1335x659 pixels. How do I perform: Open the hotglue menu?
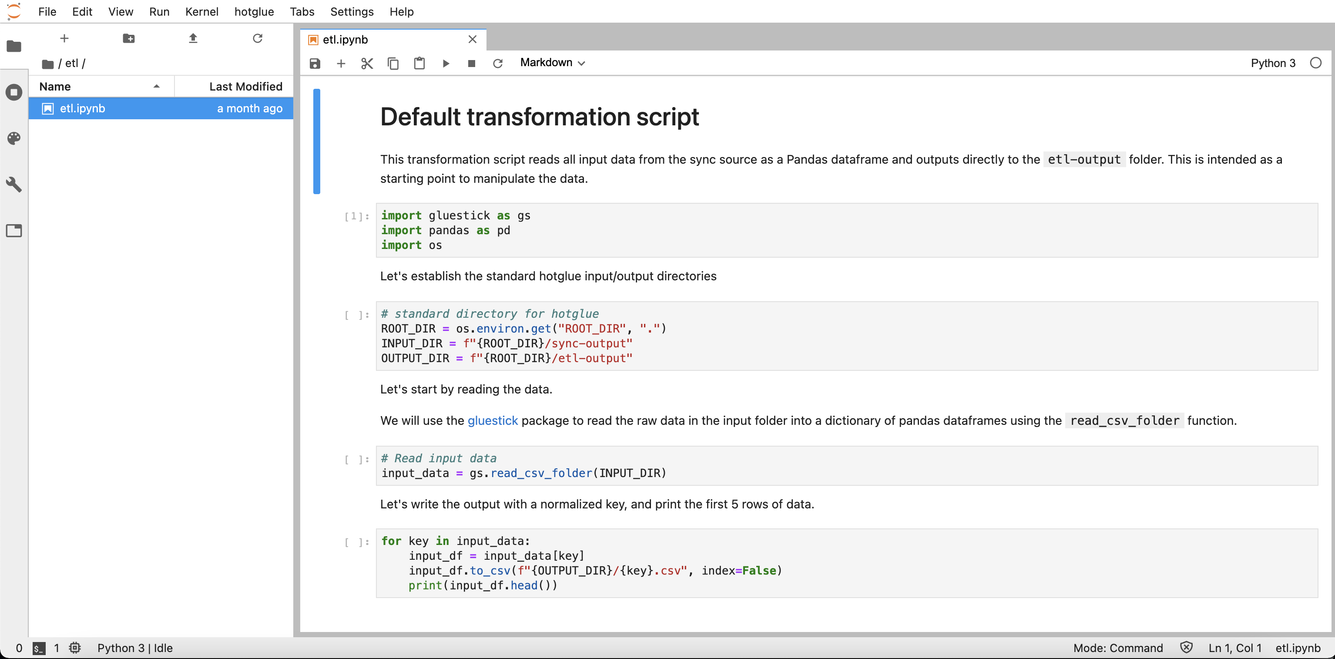[x=254, y=11]
